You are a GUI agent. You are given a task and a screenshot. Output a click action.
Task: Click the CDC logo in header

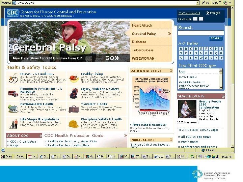pos(12,13)
